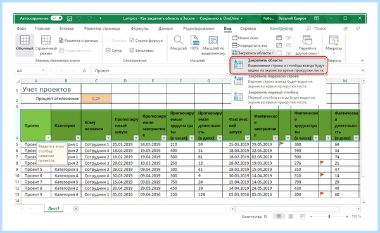Click Разметка страницы view button

click(x=79, y=41)
